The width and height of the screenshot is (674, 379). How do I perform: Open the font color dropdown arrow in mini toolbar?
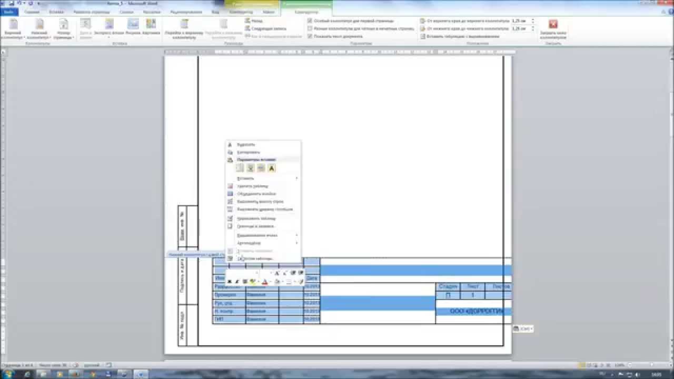click(270, 282)
